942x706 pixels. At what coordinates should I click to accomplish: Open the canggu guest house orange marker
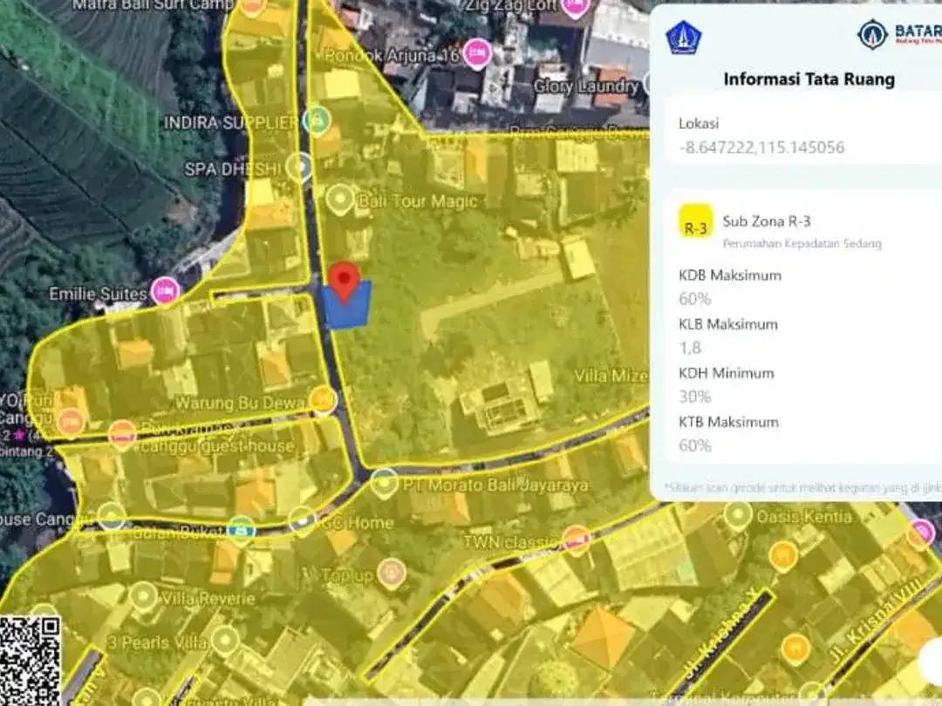point(122,434)
